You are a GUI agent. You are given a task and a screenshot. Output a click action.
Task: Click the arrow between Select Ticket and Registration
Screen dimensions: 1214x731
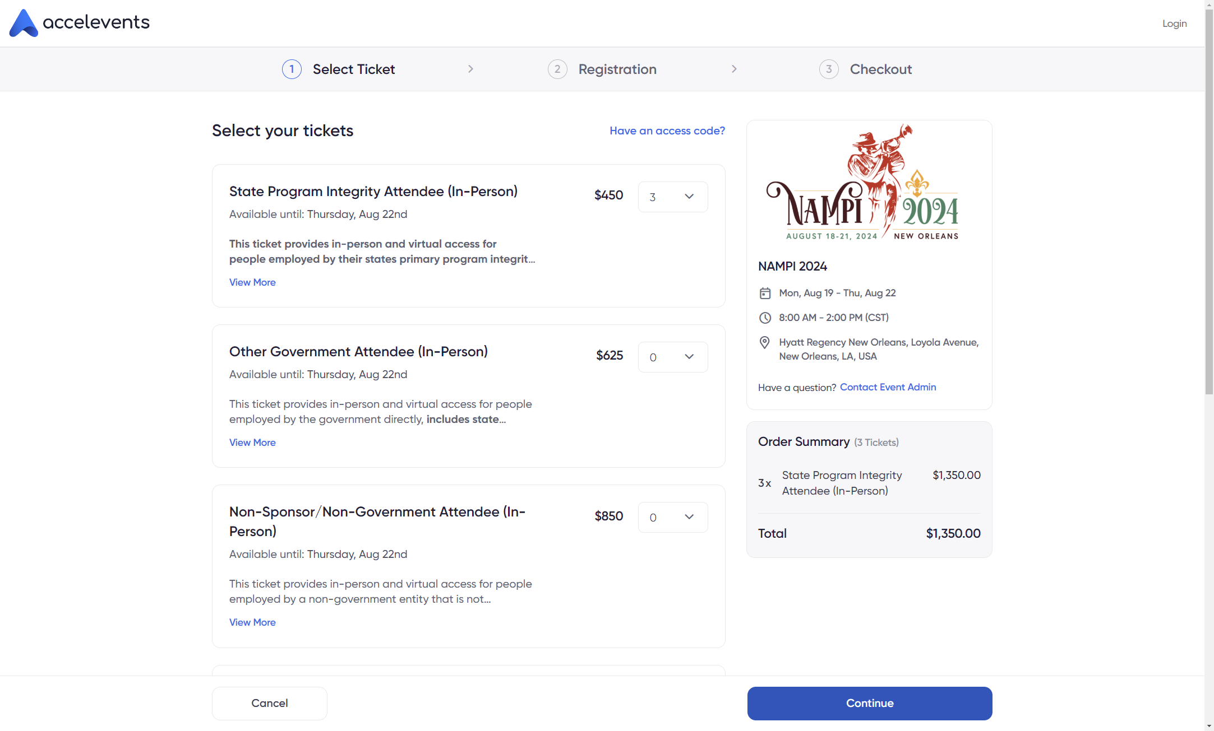[x=470, y=69]
